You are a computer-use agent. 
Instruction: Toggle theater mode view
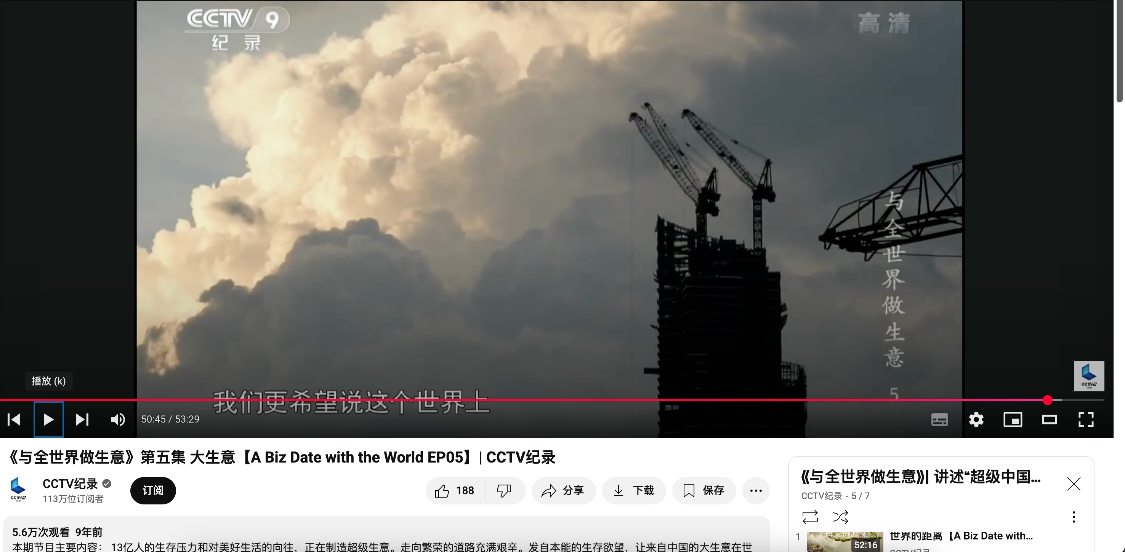1050,420
